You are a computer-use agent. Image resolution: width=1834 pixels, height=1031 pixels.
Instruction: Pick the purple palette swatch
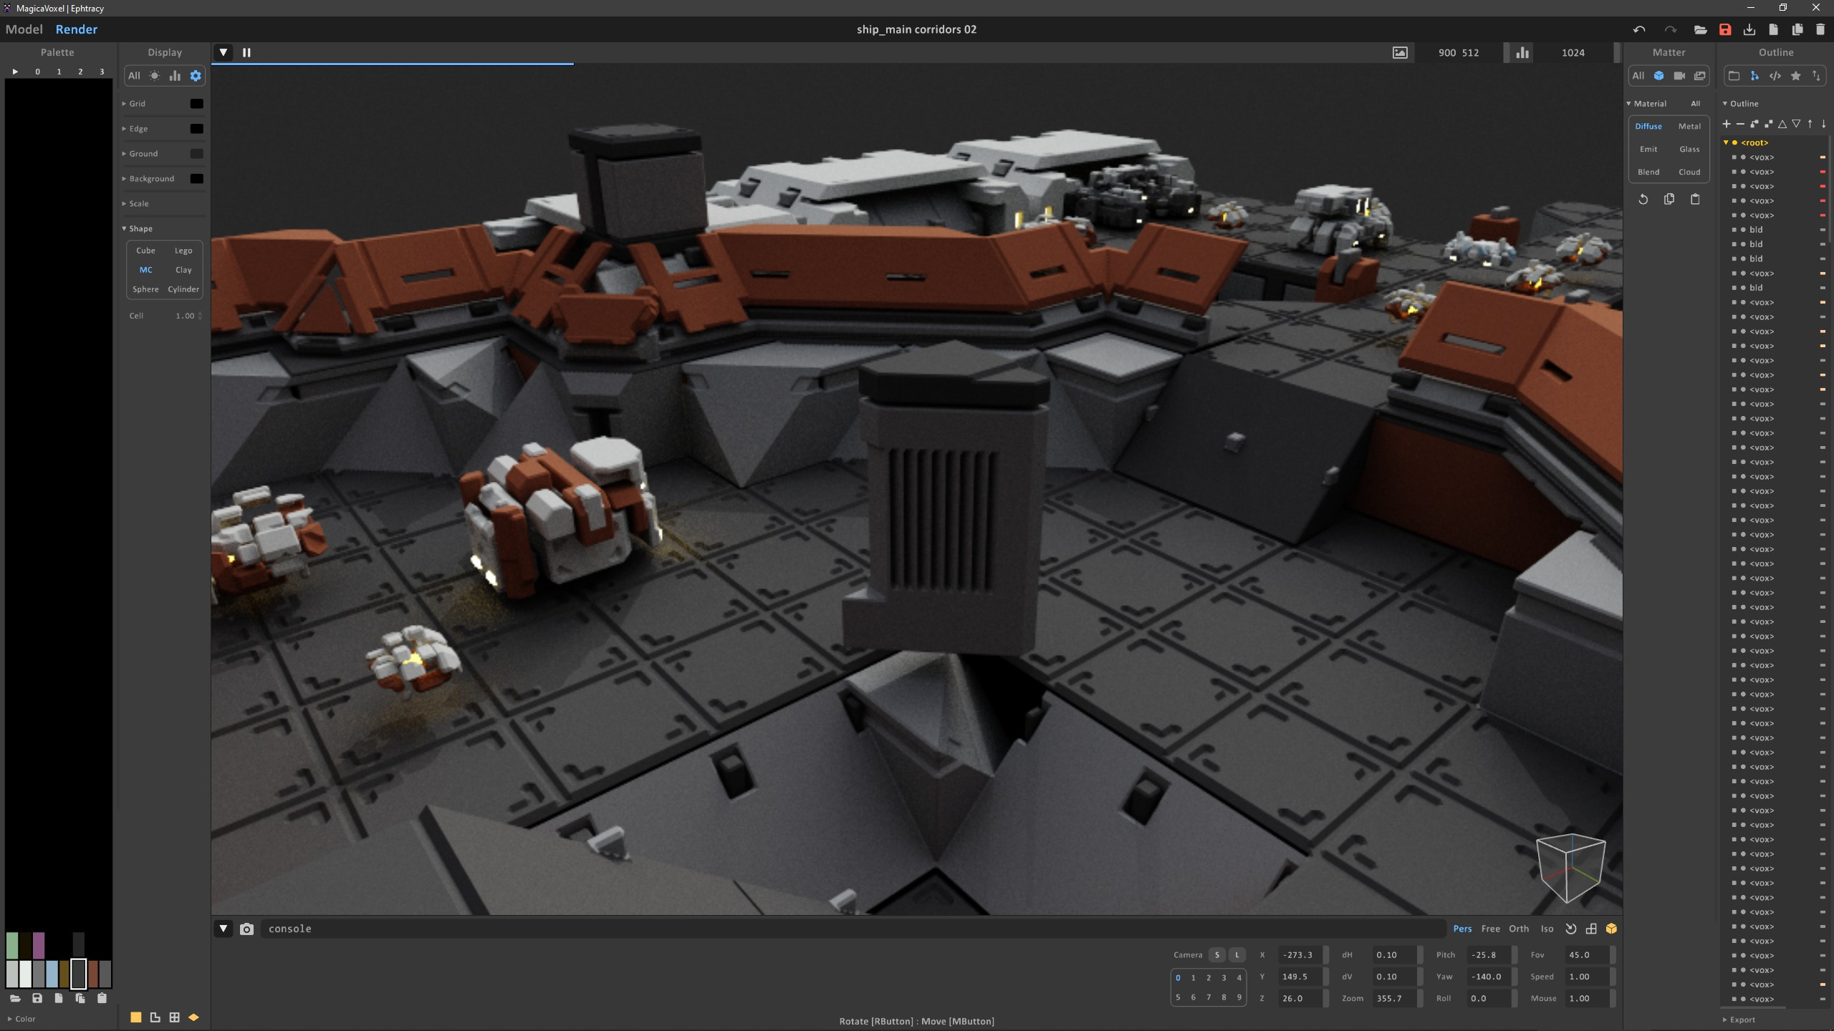tap(39, 945)
